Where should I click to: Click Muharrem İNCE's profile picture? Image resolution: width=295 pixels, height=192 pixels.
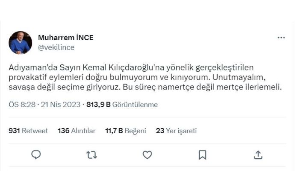pyautogui.click(x=21, y=43)
